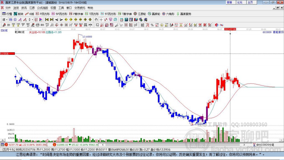Open the 板块 sector view
The image size is (284, 160).
point(19,14)
